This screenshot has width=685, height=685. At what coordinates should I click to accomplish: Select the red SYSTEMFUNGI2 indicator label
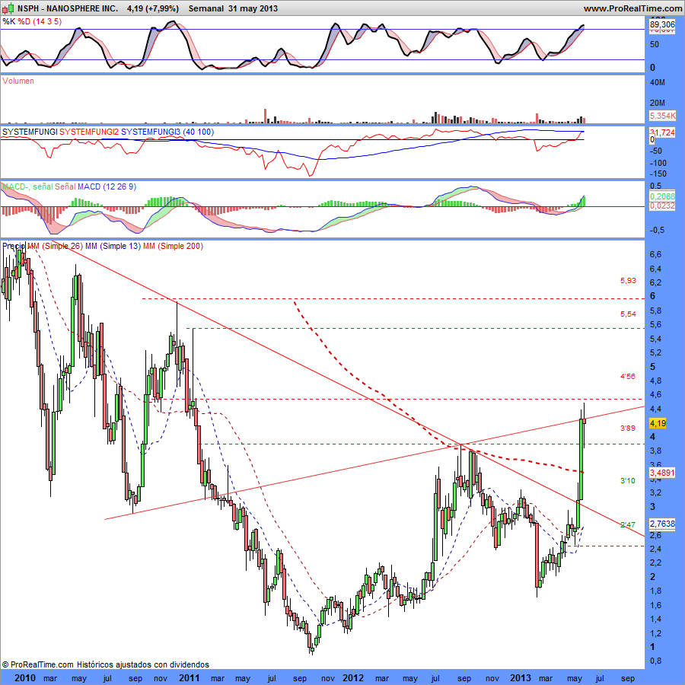89,132
